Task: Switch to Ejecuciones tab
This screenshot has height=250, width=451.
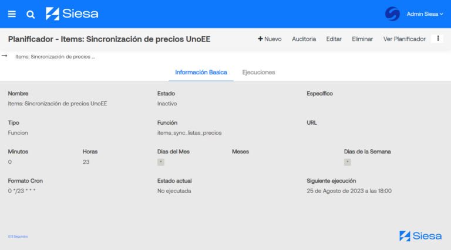Action: (x=258, y=72)
